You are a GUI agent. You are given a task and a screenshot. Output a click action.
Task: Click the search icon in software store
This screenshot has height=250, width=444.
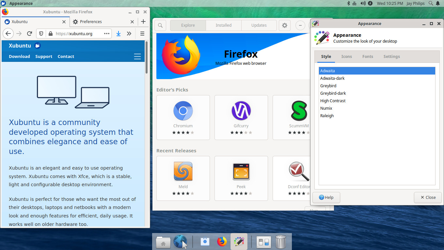[x=160, y=25]
